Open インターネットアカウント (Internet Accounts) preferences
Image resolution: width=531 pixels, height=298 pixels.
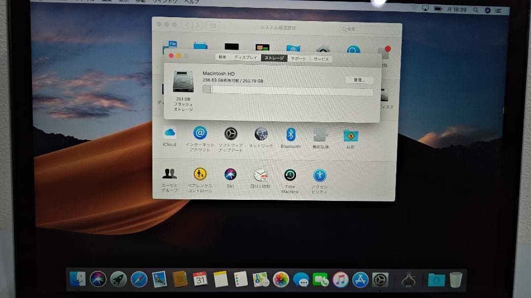coord(200,133)
